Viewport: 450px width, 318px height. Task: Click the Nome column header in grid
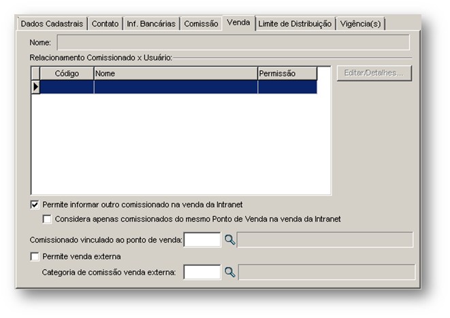(176, 73)
